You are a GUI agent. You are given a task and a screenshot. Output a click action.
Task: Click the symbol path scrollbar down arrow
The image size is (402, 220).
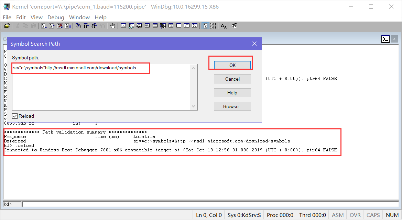[194, 106]
